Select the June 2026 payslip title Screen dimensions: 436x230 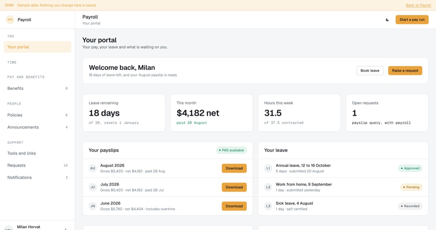110,203
